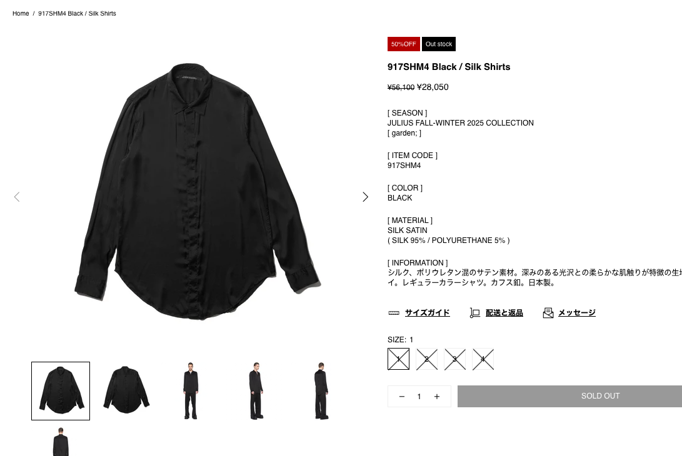Go to previous product image arrow
The height and width of the screenshot is (456, 682).
coord(17,197)
